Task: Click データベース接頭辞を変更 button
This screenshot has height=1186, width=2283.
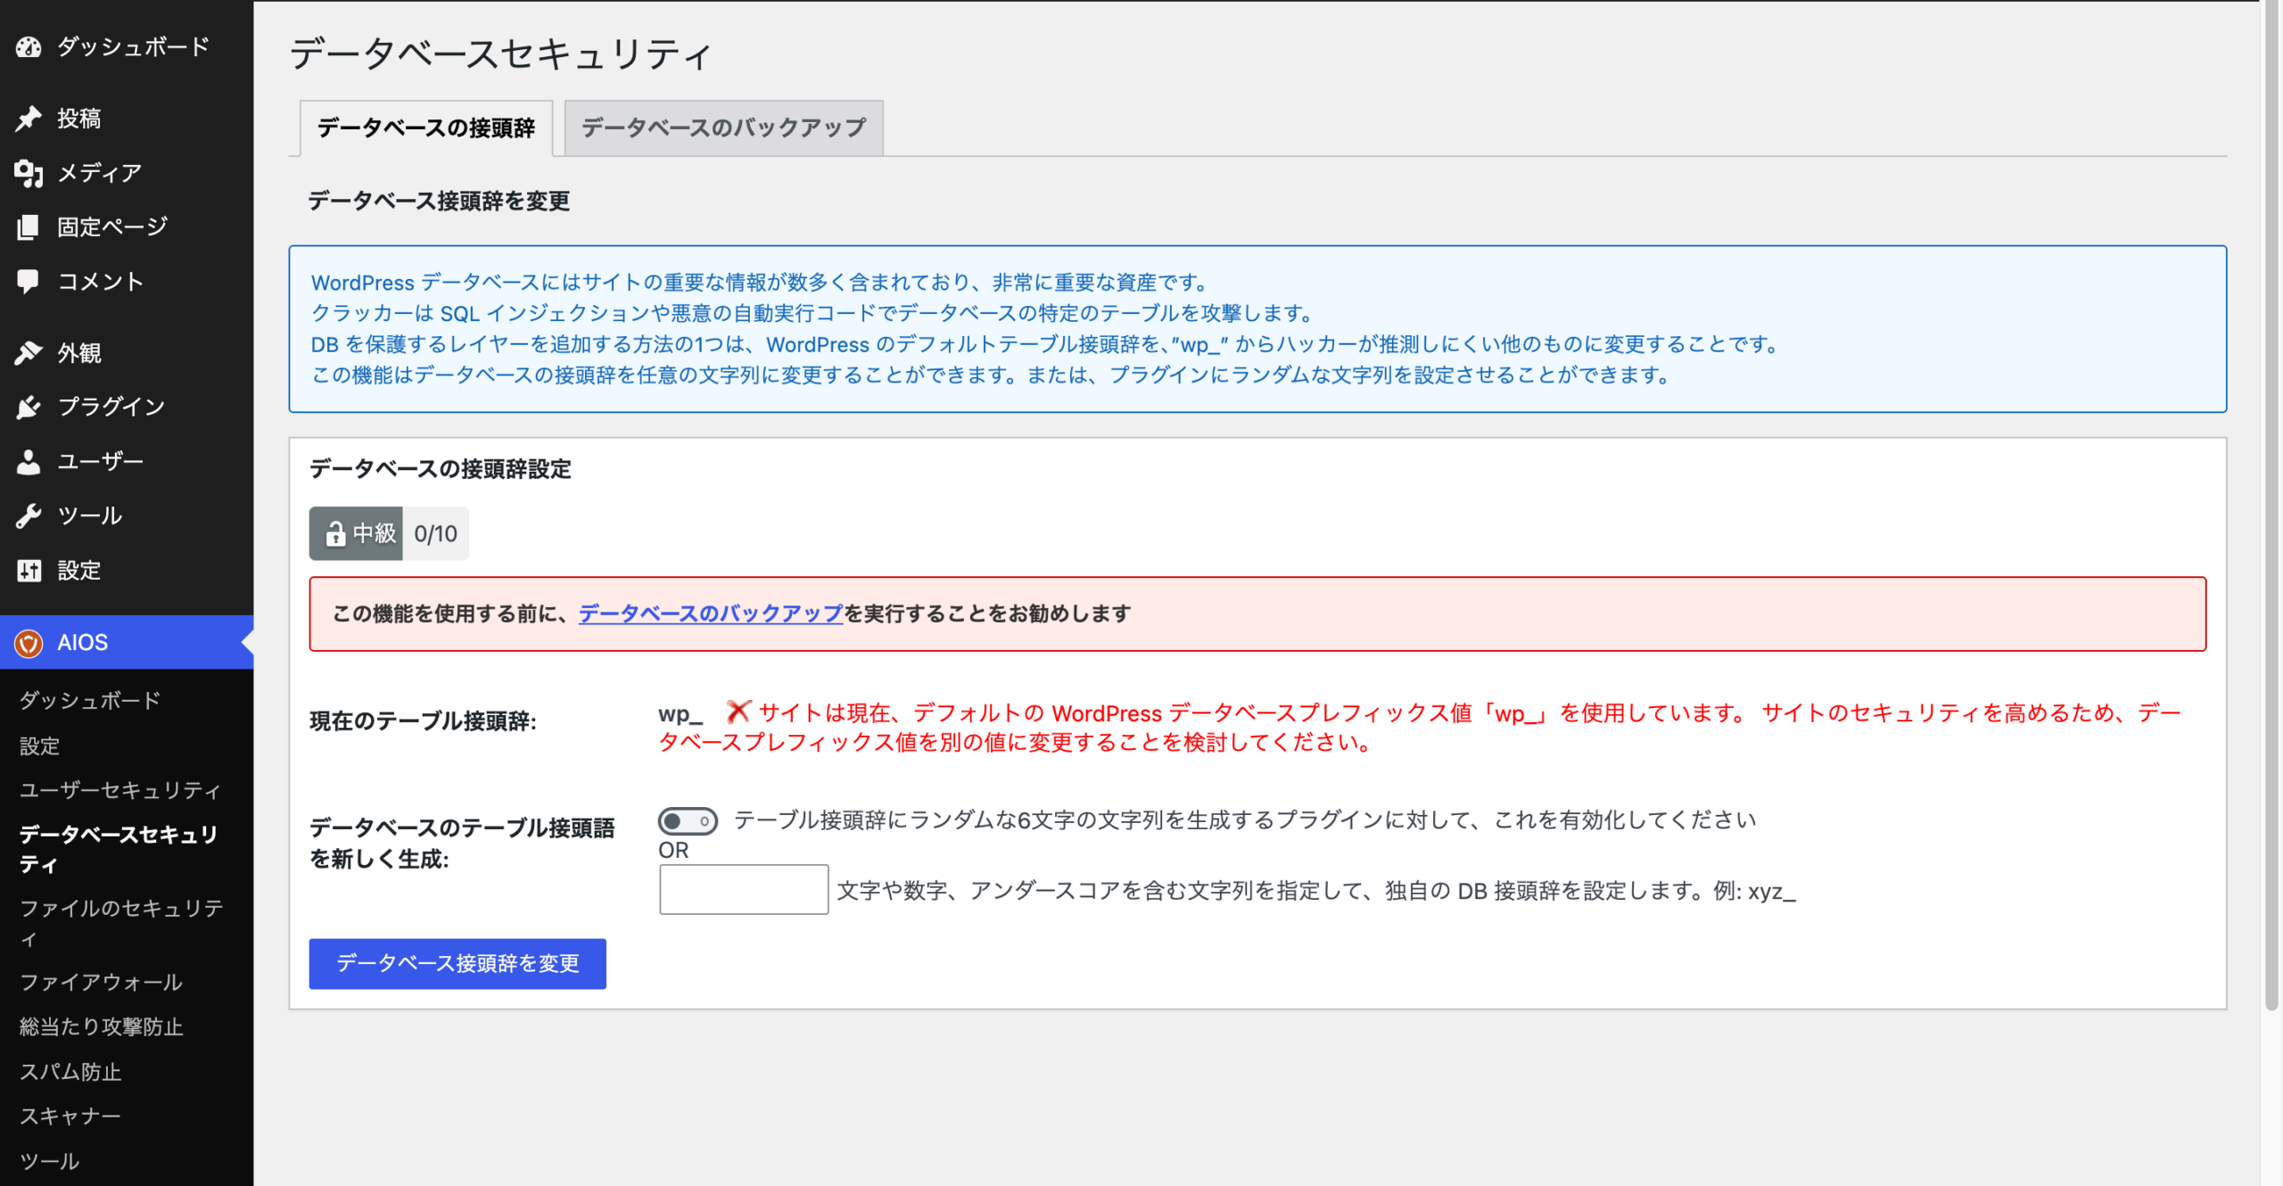Action: point(457,963)
